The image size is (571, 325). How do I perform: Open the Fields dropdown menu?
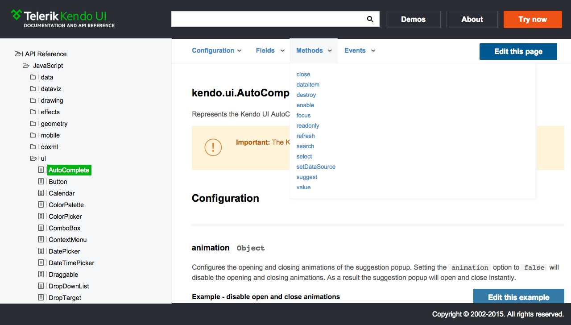point(270,50)
